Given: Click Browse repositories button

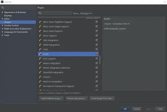Looking at the screenshot, I should coord(76,98).
